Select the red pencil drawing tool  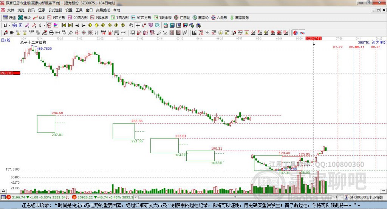pyautogui.click(x=5, y=32)
